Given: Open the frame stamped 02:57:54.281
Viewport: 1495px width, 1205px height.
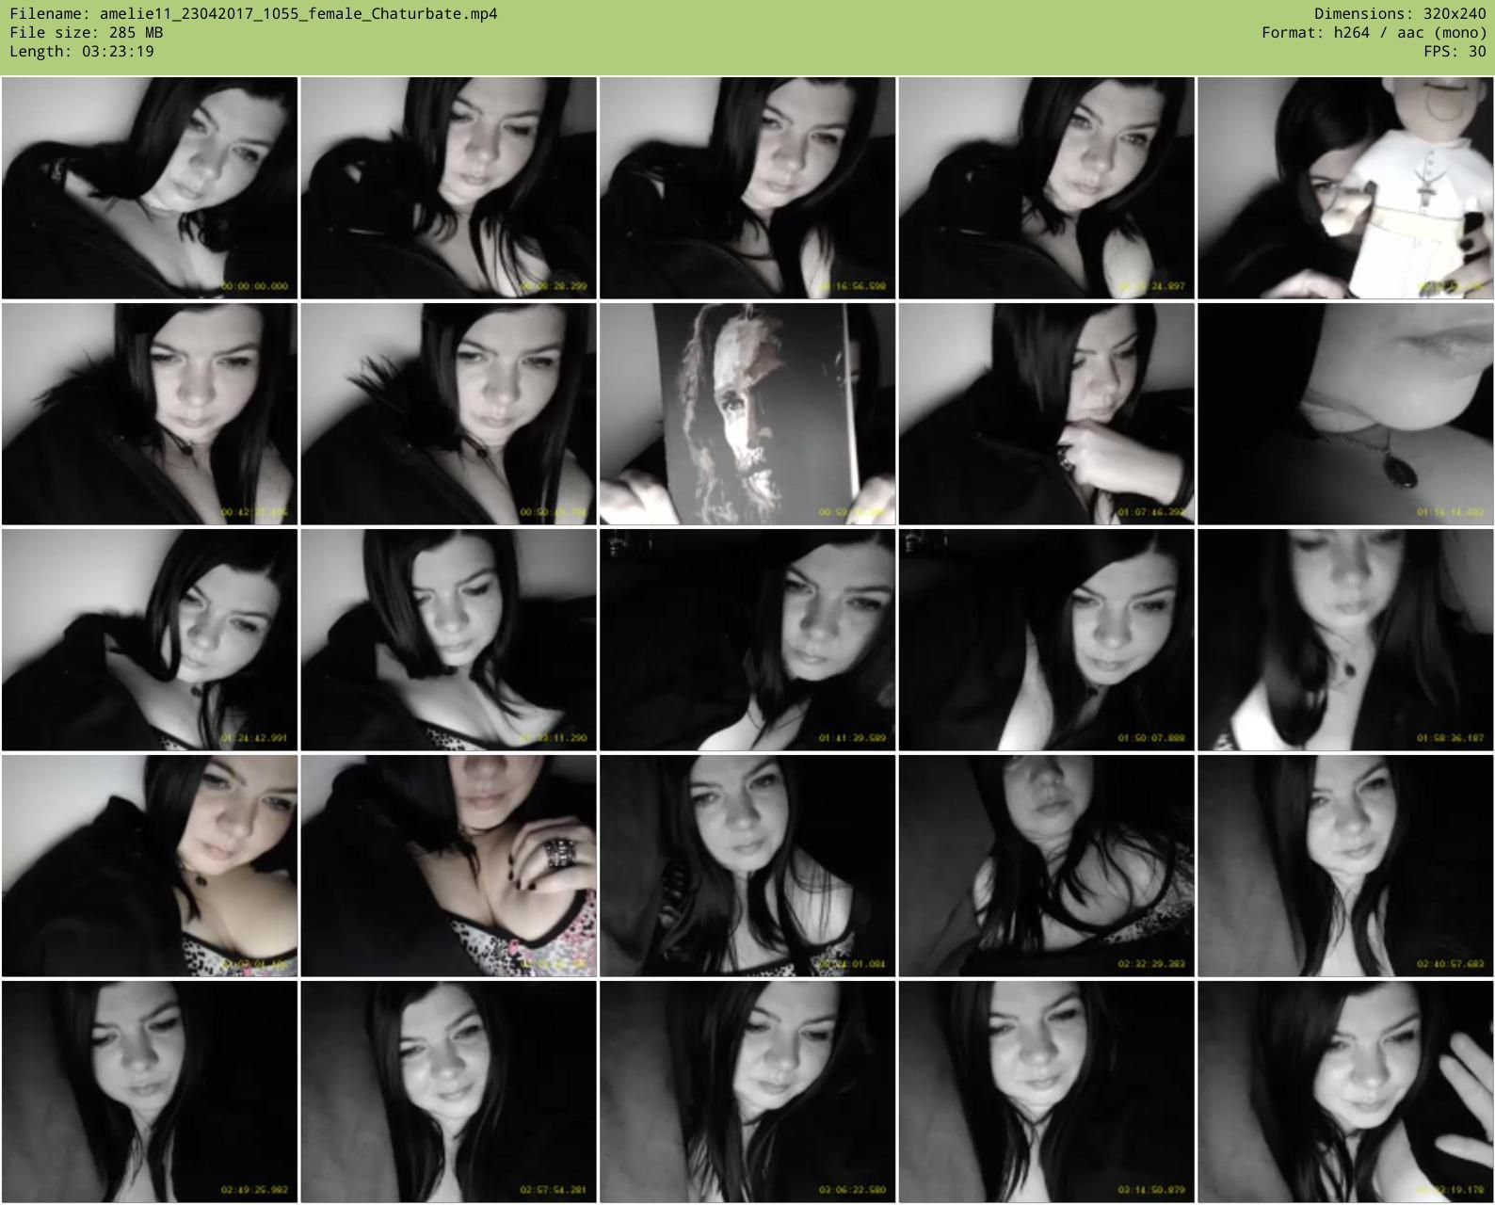Looking at the screenshot, I should [x=448, y=1092].
